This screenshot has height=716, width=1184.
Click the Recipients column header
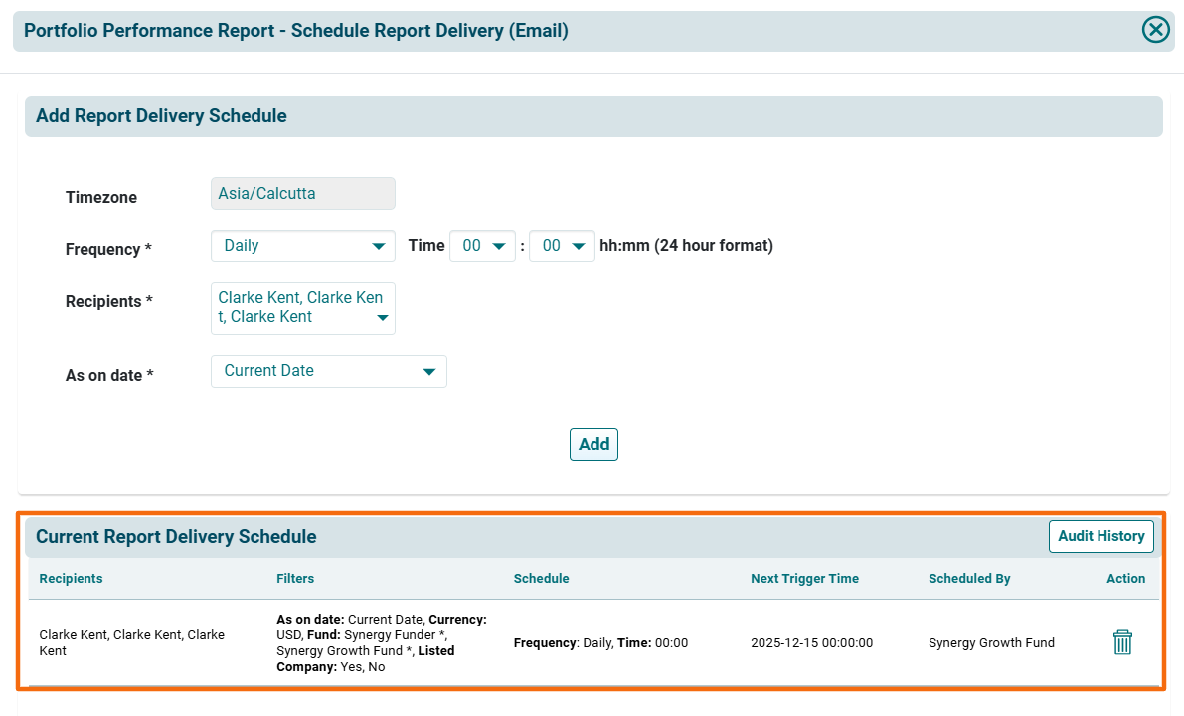point(71,579)
